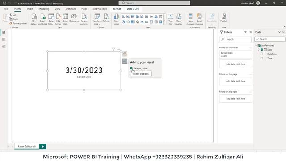Expand the Date field hierarchy arrow
The width and height of the screenshot is (286, 161).
pyautogui.click(x=259, y=50)
